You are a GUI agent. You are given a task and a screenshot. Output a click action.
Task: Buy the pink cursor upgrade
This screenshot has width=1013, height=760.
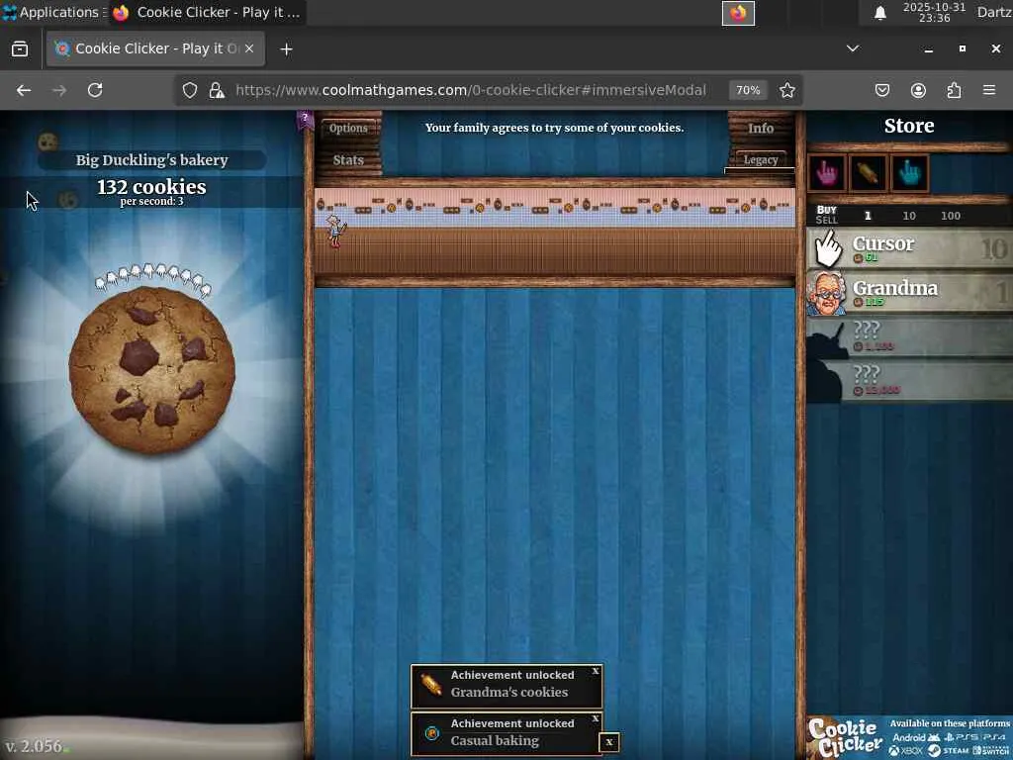(826, 173)
